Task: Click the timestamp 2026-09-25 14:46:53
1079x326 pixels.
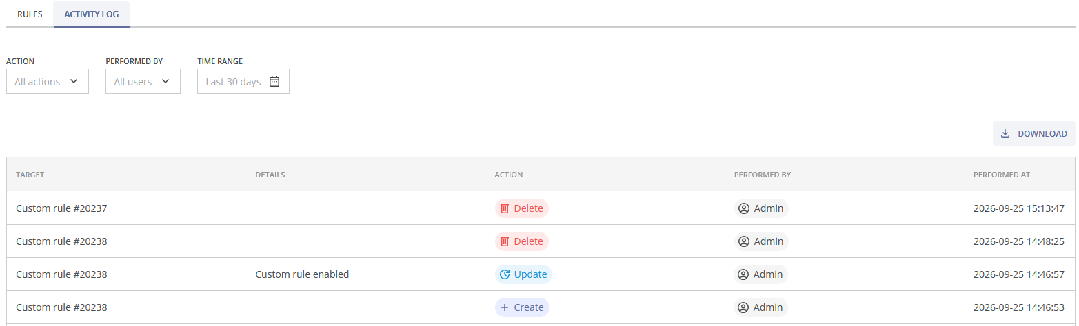Action: 1019,307
